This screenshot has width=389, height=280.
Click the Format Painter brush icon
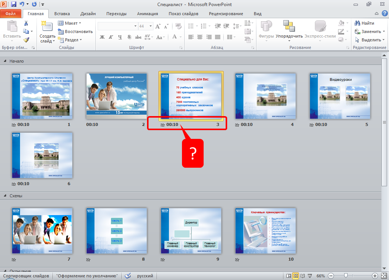click(26, 39)
